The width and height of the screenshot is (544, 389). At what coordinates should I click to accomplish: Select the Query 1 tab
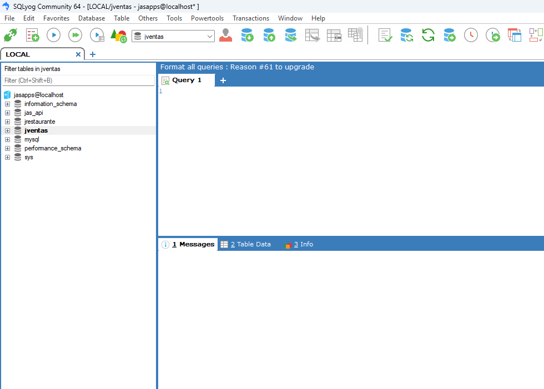(x=187, y=80)
